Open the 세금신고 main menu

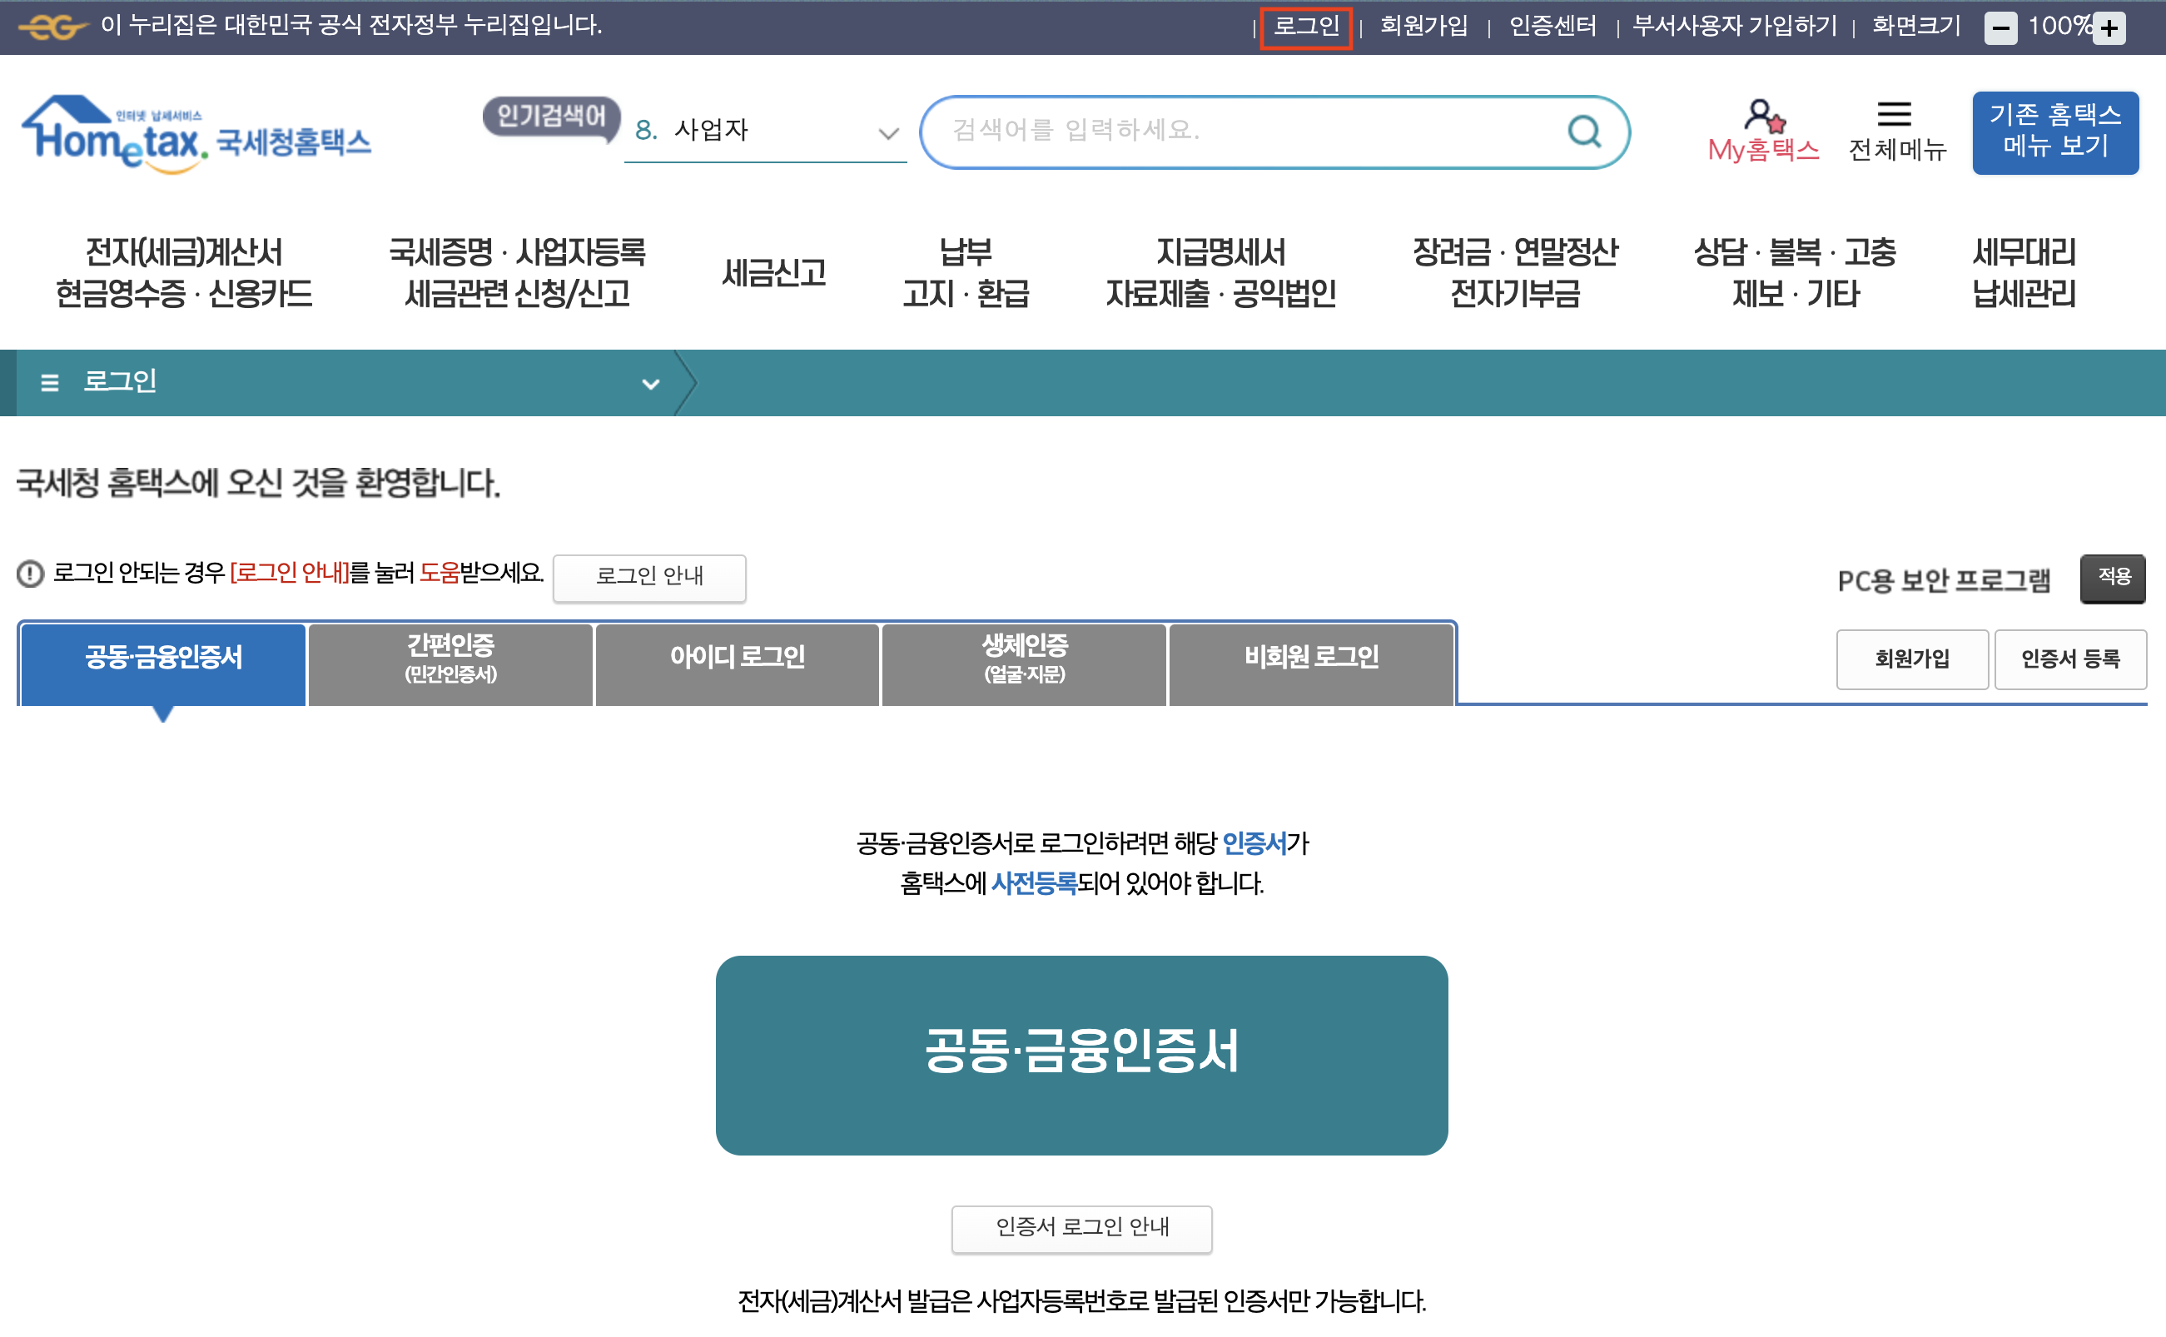pos(773,272)
